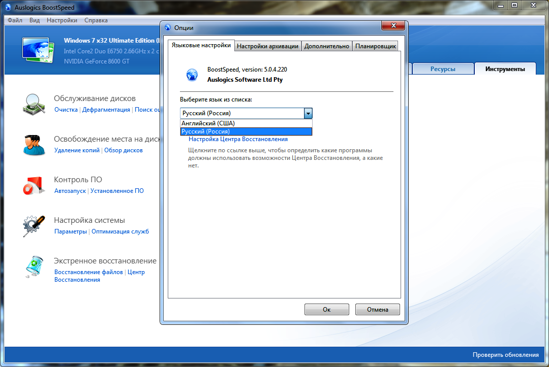This screenshot has height=367, width=549.
Task: Click the software control red icon
Action: click(34, 186)
